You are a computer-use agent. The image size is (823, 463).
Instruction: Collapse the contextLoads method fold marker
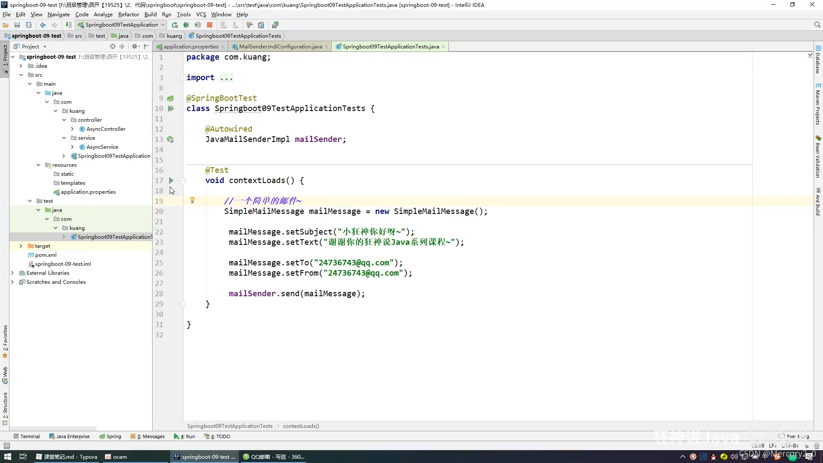183,180
